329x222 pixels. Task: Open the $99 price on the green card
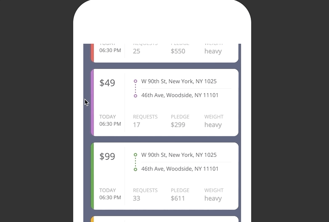click(107, 156)
